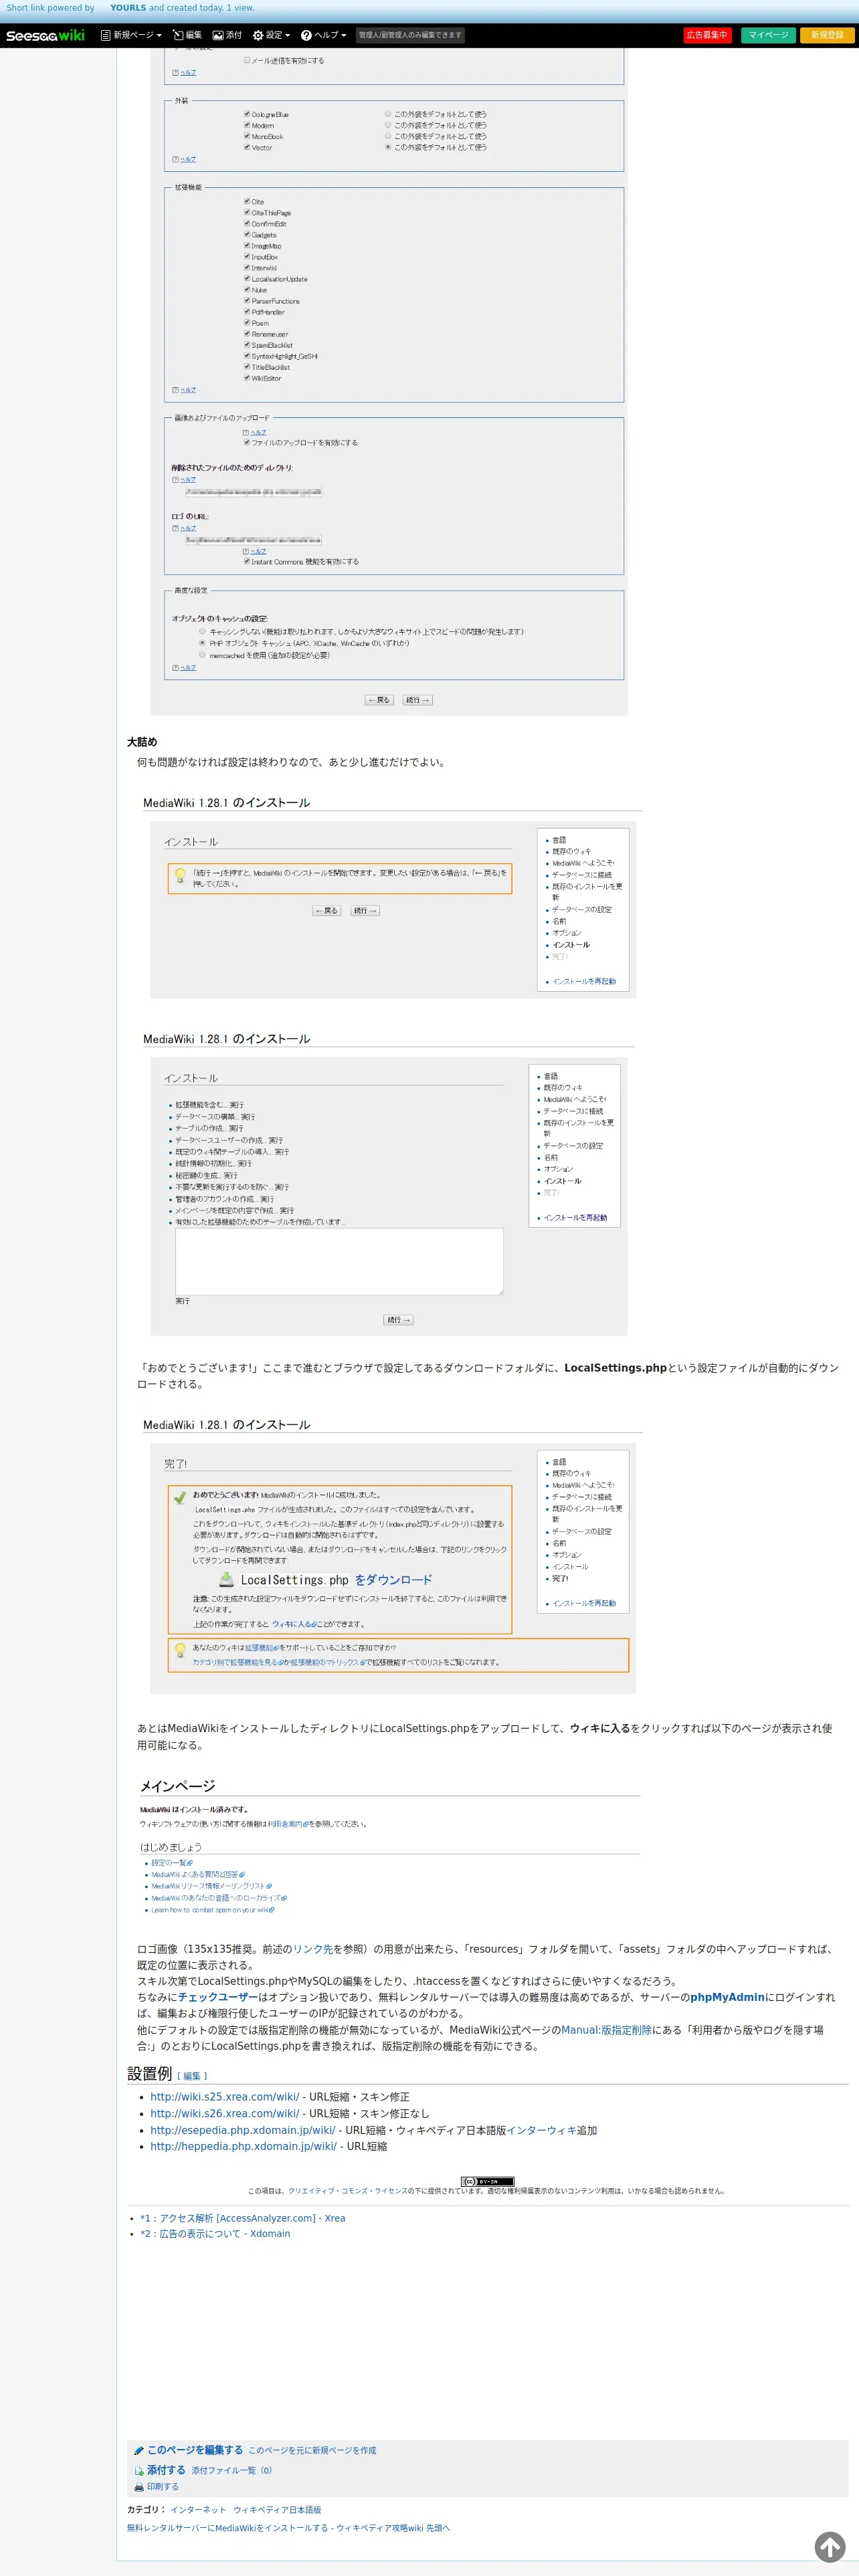Open the Manual:版指定削除 link
The image size is (859, 2576).
(x=606, y=2030)
